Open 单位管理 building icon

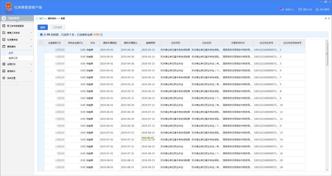click(317, 10)
